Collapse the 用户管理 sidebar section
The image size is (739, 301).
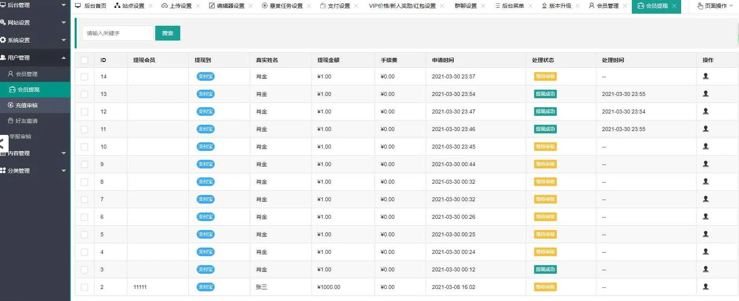coord(33,58)
